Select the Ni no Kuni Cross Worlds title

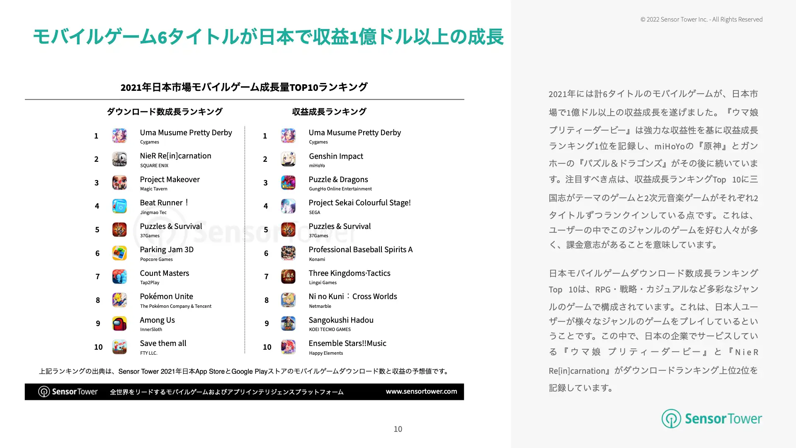click(x=353, y=297)
